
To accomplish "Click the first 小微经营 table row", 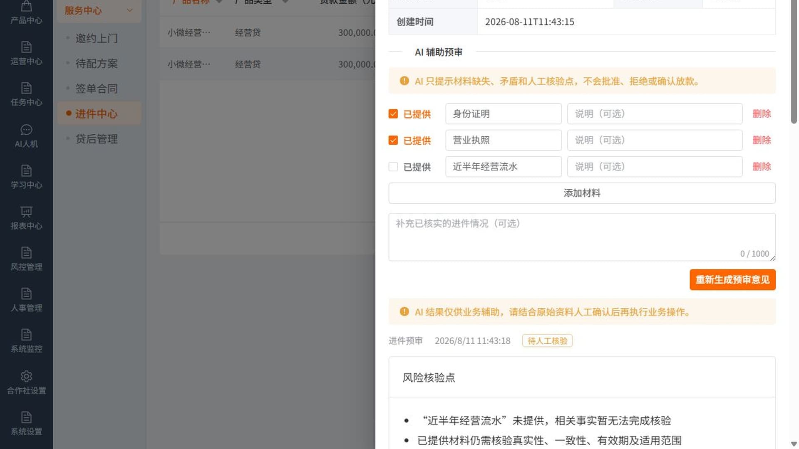I will [268, 32].
